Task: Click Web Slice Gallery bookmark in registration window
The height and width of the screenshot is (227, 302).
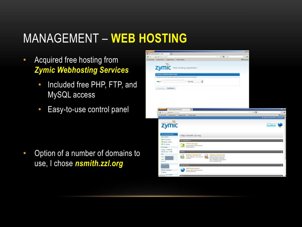Action: [180, 60]
